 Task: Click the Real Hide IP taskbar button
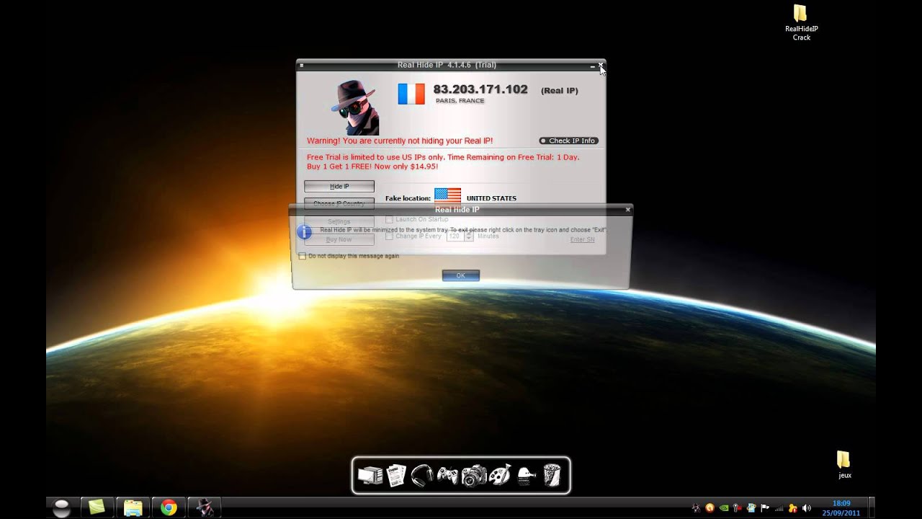pos(205,507)
